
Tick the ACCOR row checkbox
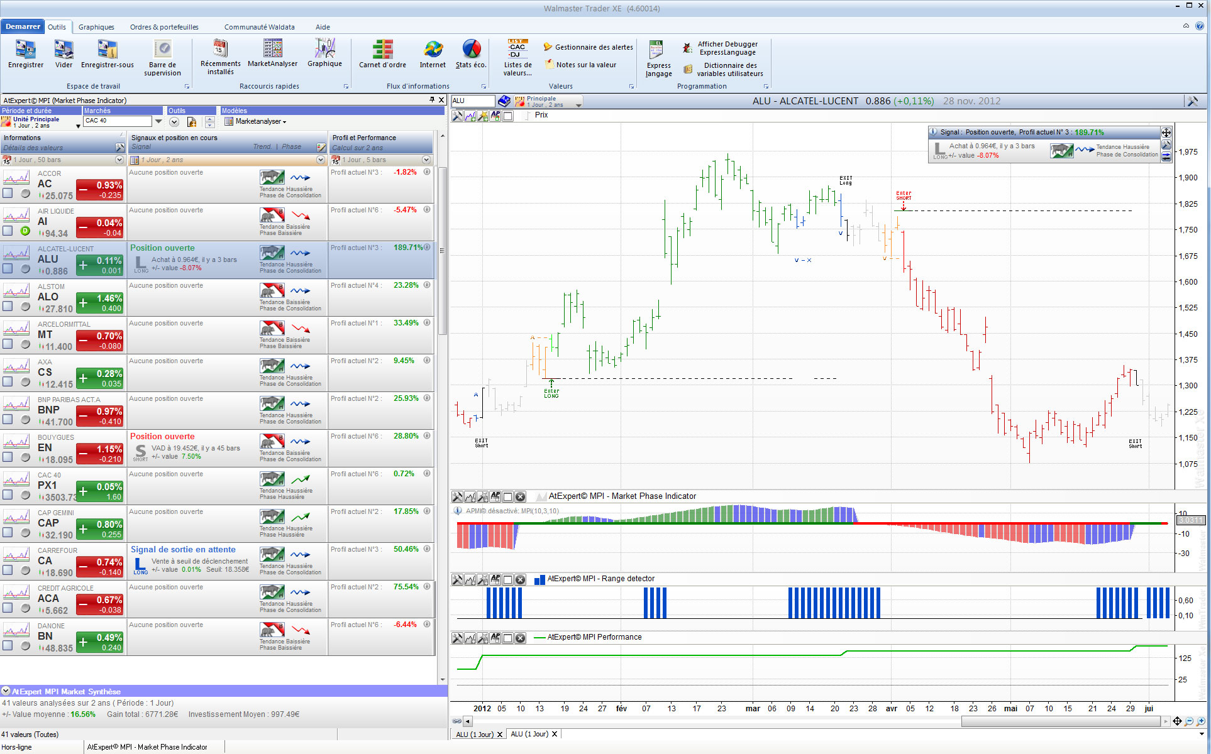[8, 193]
